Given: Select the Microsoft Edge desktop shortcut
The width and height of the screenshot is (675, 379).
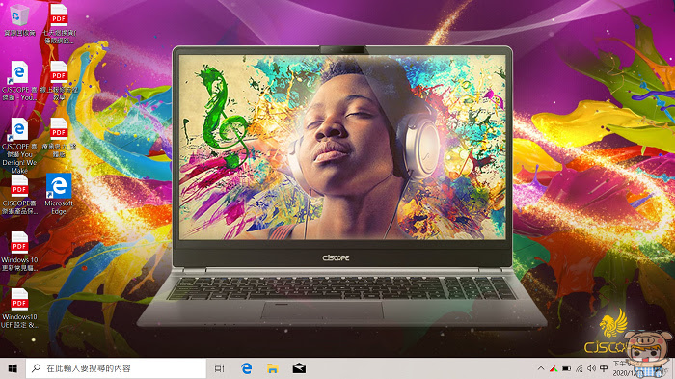Looking at the screenshot, I should click(59, 194).
